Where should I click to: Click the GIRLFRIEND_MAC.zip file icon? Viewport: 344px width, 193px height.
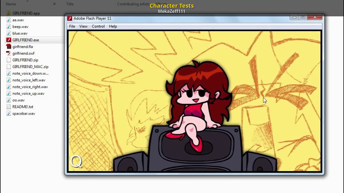tap(9, 67)
